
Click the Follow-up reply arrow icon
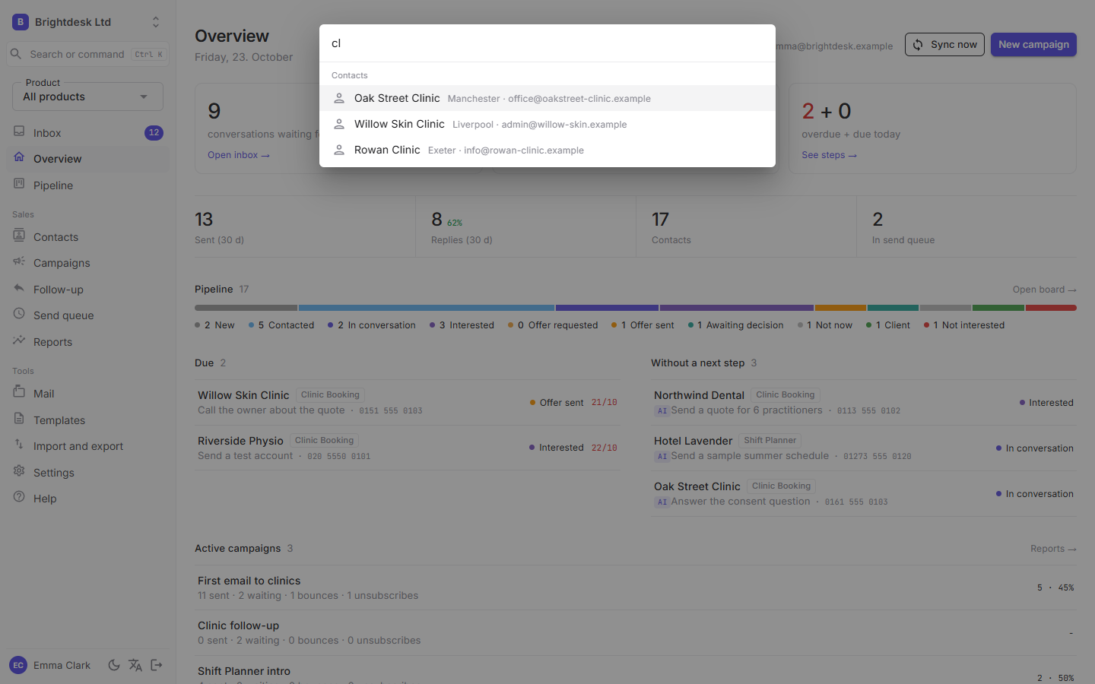click(x=19, y=288)
